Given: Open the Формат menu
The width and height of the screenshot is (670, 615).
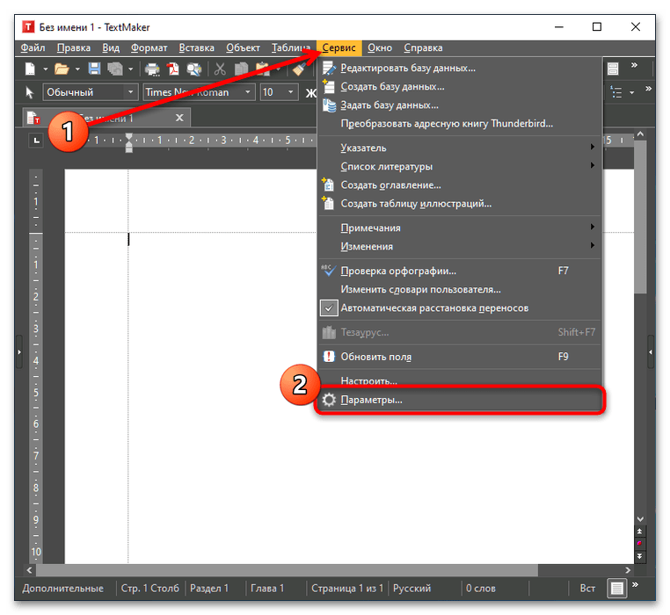Looking at the screenshot, I should [x=149, y=47].
